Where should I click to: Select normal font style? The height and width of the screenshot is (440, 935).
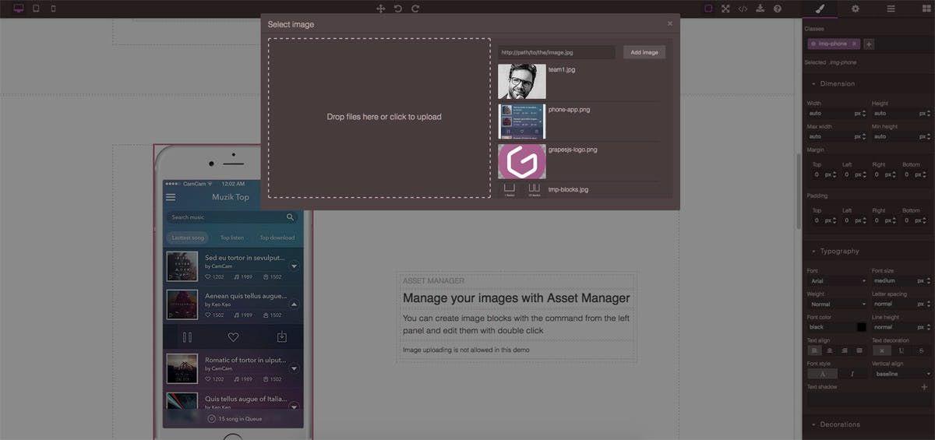click(x=822, y=374)
